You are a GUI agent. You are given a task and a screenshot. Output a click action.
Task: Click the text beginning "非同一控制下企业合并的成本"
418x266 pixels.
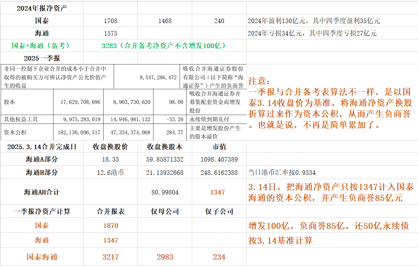[x=55, y=77]
